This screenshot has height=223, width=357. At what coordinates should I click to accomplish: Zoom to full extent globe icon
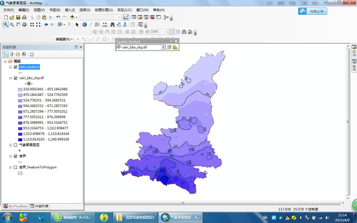[24, 25]
